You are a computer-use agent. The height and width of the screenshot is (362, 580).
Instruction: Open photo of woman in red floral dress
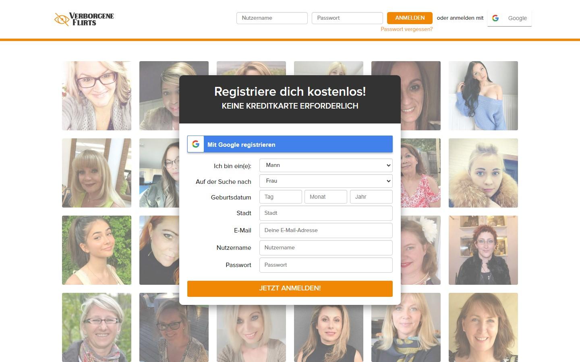pyautogui.click(x=421, y=173)
